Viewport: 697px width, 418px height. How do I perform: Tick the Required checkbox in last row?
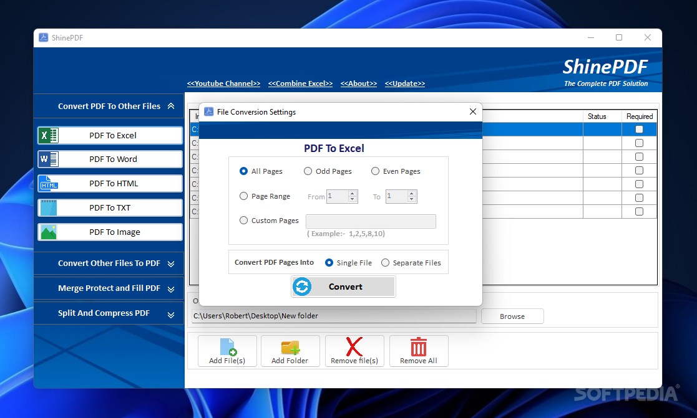click(639, 212)
